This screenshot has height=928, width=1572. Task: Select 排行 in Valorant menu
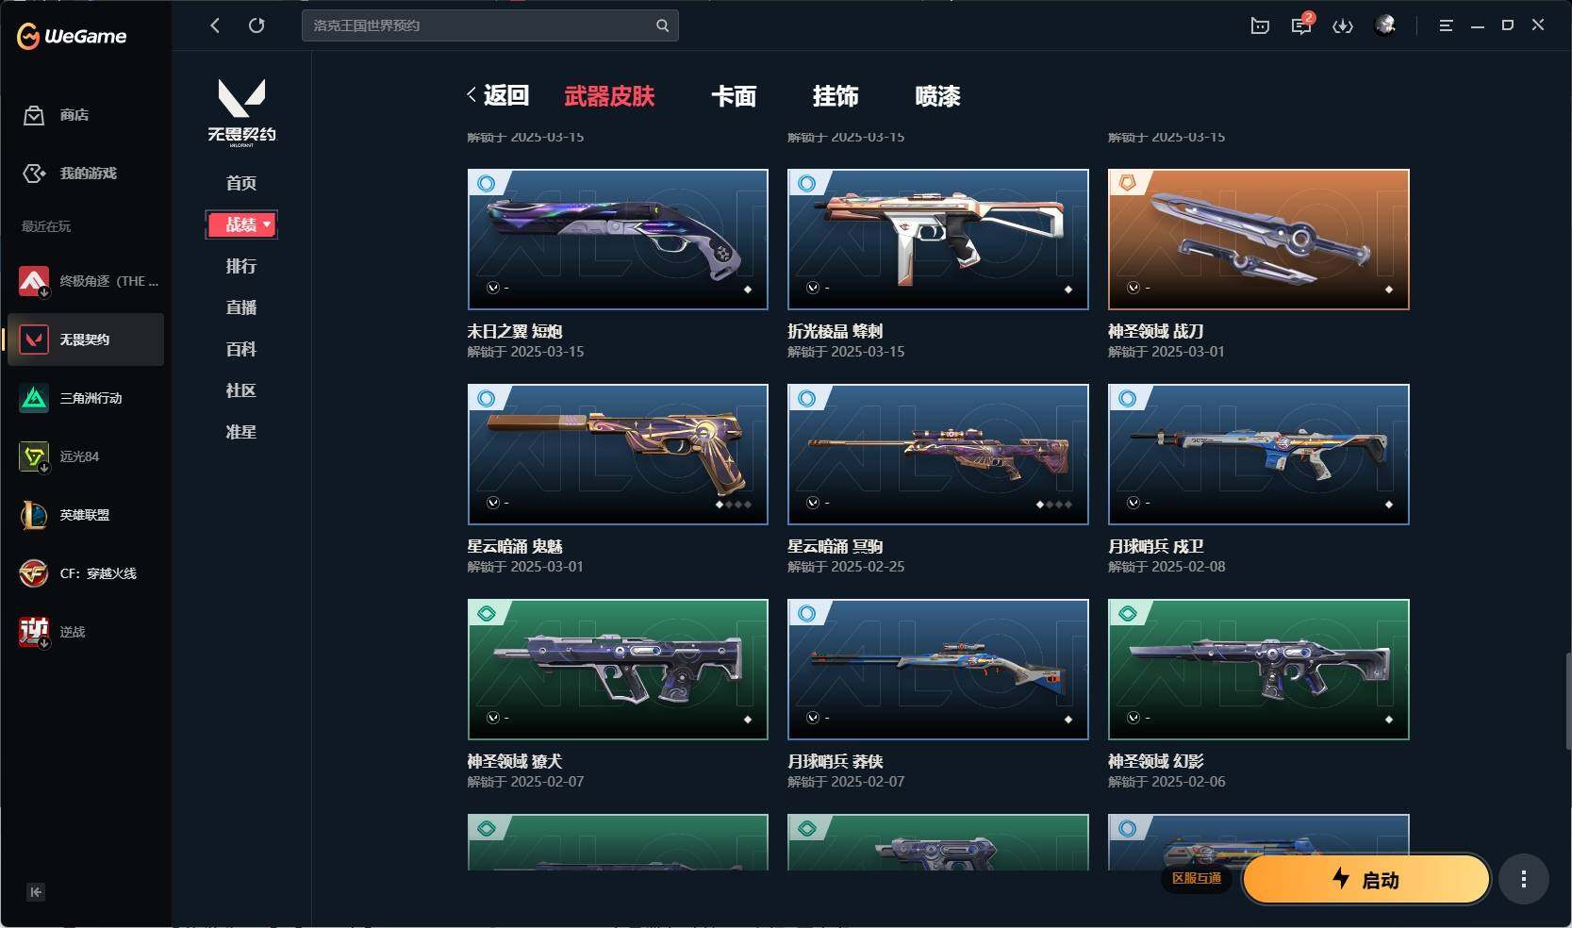(x=241, y=266)
